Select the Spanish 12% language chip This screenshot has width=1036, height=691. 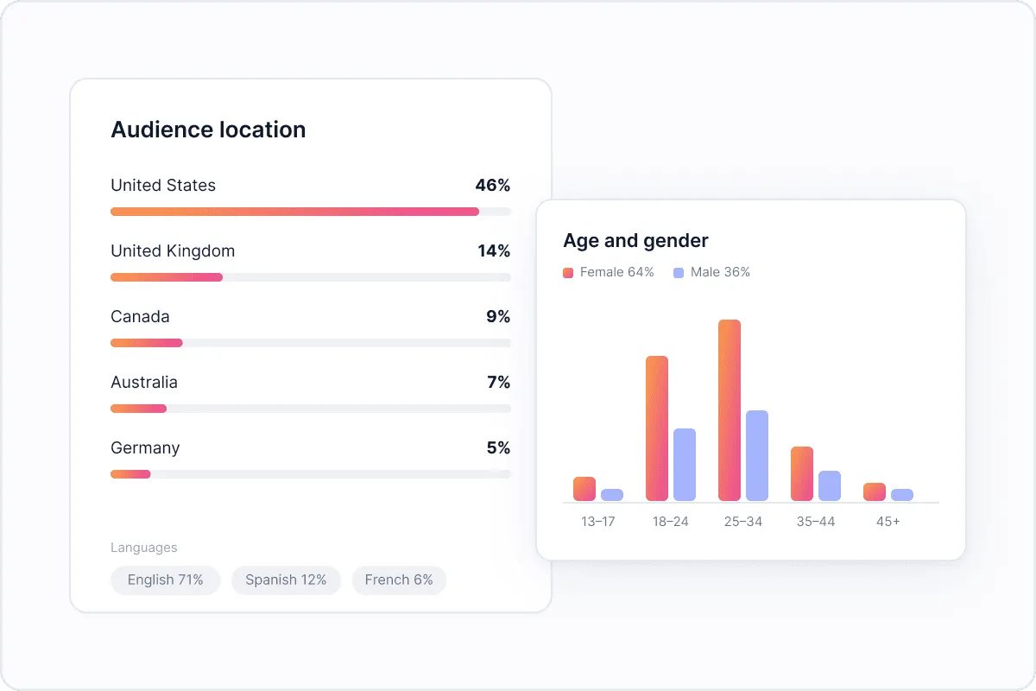coord(286,580)
